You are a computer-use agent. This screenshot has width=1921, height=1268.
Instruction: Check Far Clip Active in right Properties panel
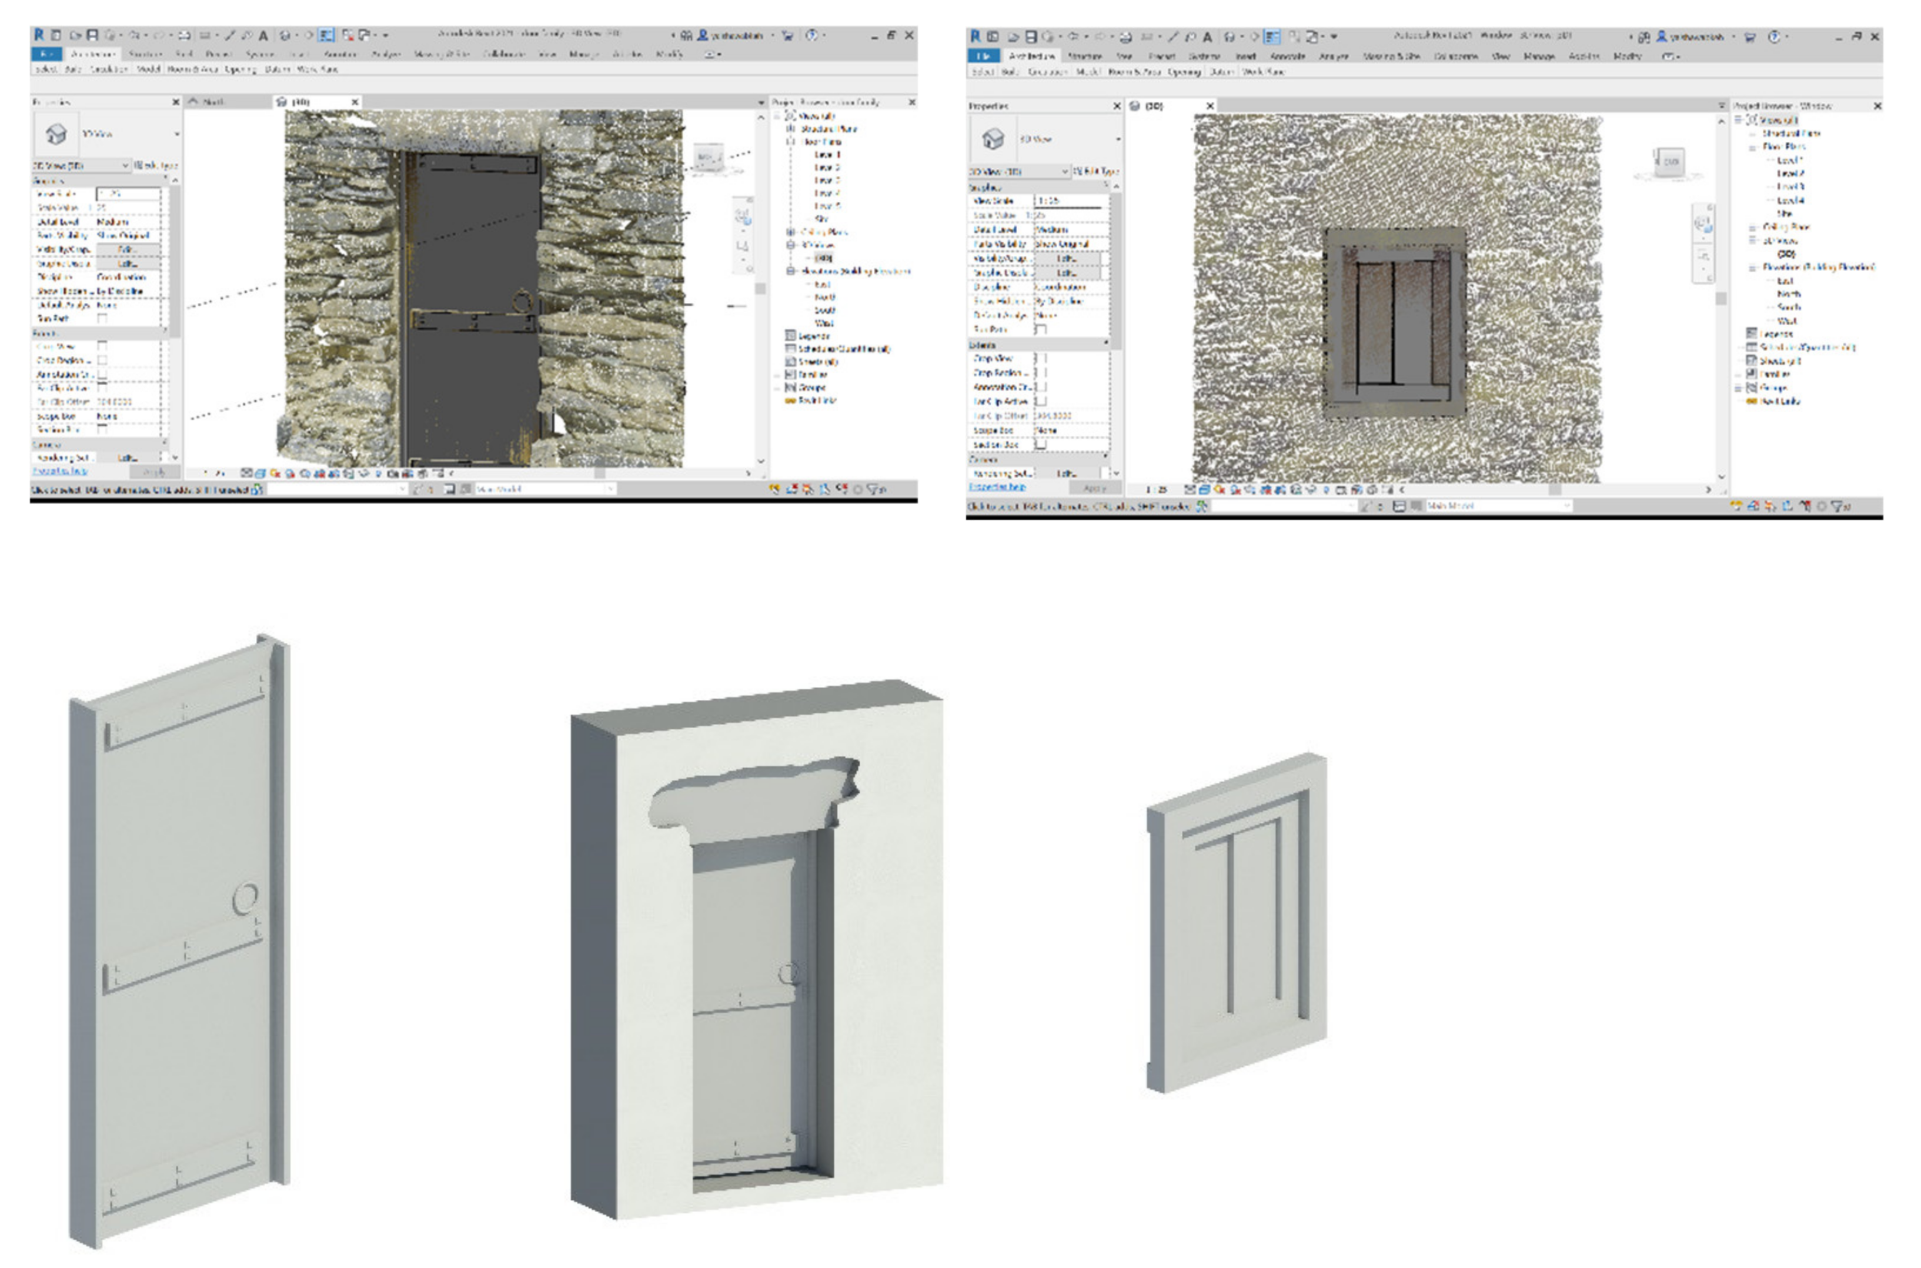[1041, 401]
